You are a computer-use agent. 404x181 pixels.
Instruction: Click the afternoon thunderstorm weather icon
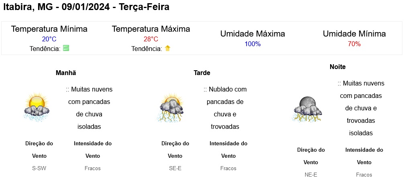tap(170, 108)
